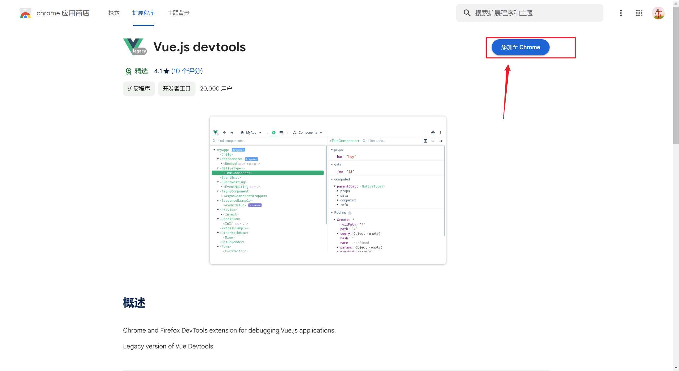Image resolution: width=679 pixels, height=371 pixels.
Task: Open the three-dot more options menu
Action: (621, 13)
